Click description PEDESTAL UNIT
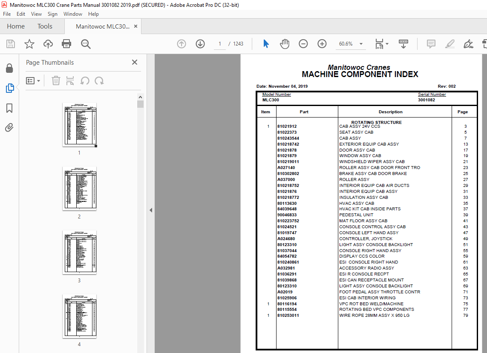The image size is (487, 353). [356, 215]
